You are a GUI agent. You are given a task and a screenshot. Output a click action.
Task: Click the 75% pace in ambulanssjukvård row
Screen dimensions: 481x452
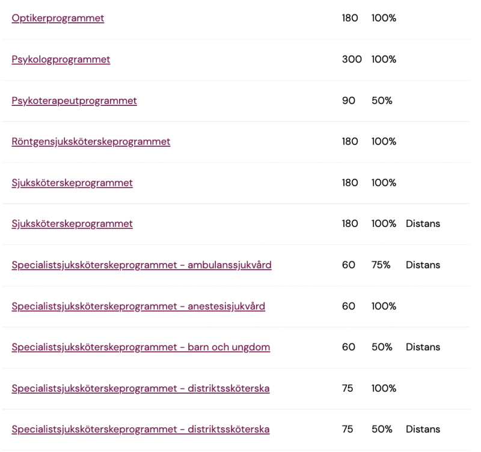point(381,265)
